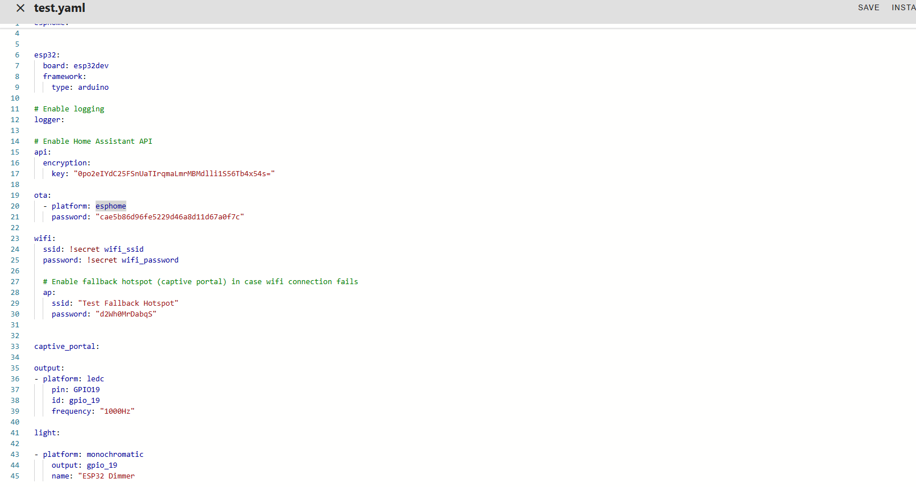Click the 'captive_portal:' line
The image size is (916, 487).
67,347
